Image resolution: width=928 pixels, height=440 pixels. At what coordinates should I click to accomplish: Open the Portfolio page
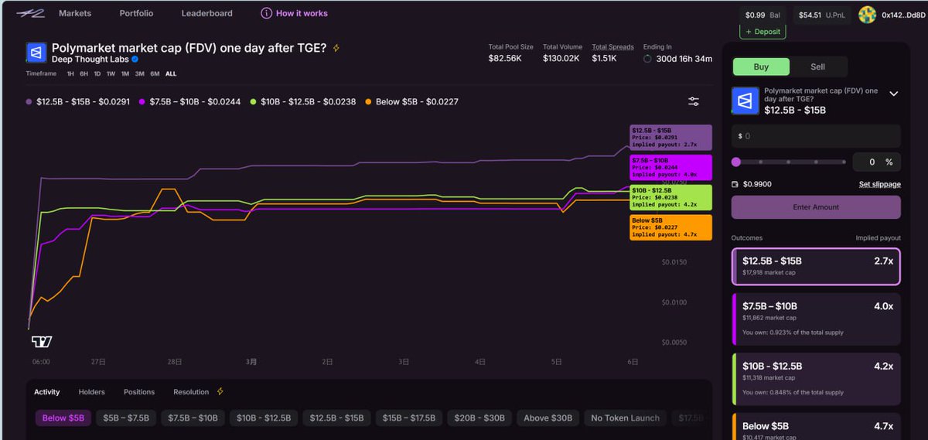click(136, 13)
